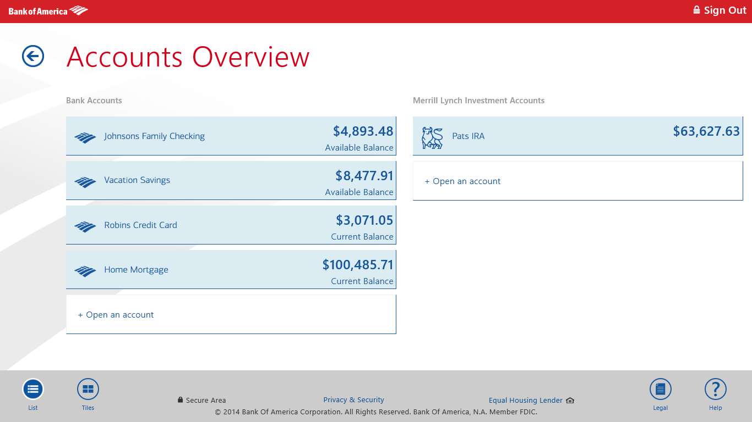Open the Privacy & Security link
This screenshot has width=752, height=422.
coord(353,400)
